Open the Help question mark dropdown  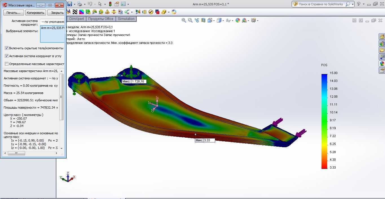tap(364, 4)
